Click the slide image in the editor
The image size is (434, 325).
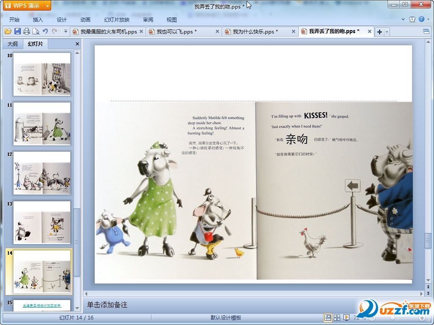click(x=254, y=191)
